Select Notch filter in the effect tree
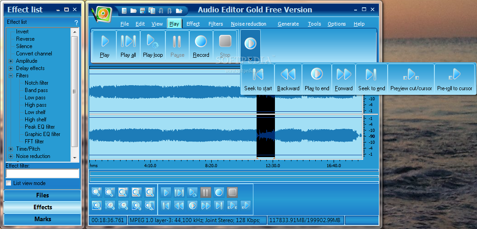The width and height of the screenshot is (477, 229). click(37, 83)
